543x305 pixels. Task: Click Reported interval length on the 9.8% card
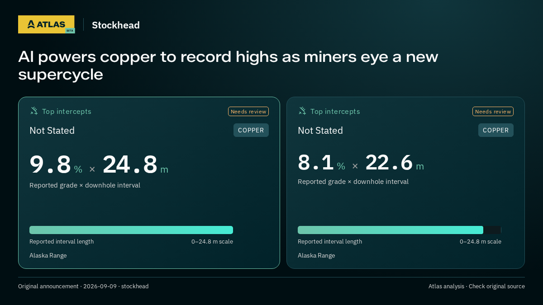(x=62, y=242)
